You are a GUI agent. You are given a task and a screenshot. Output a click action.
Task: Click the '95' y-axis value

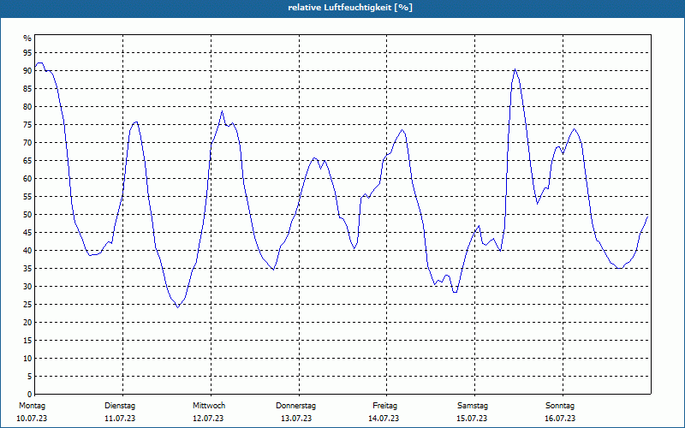[x=27, y=53]
